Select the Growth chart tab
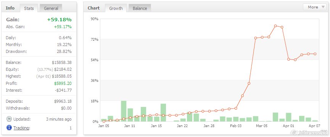This screenshot has height=137, width=330. [x=116, y=8]
